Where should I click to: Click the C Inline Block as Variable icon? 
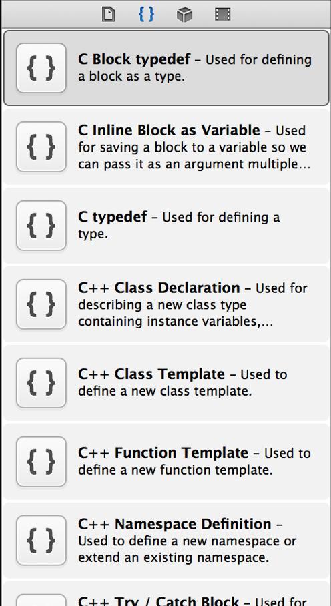tap(41, 147)
